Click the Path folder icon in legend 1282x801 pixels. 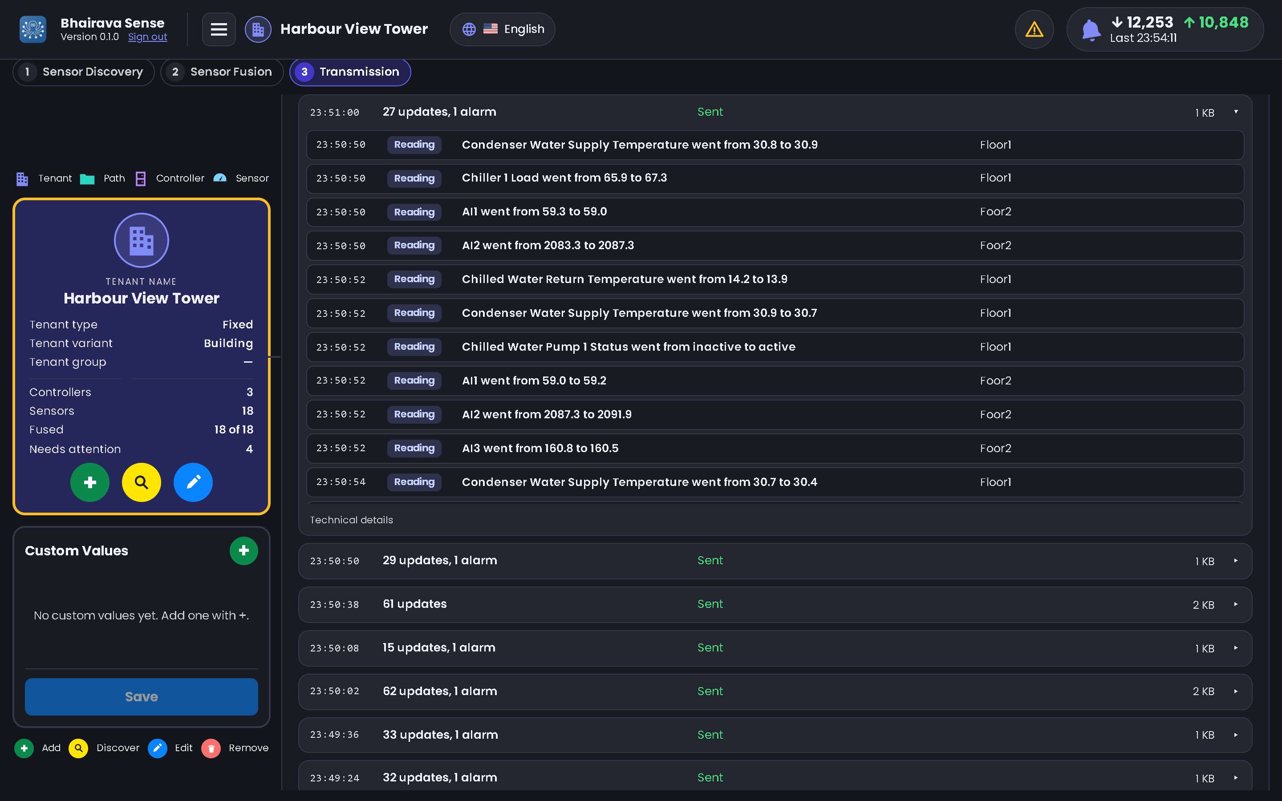[87, 179]
